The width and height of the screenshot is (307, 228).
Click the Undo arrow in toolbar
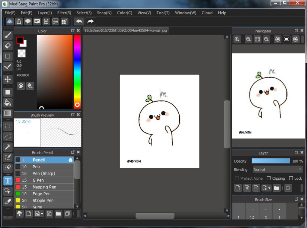(79, 21)
